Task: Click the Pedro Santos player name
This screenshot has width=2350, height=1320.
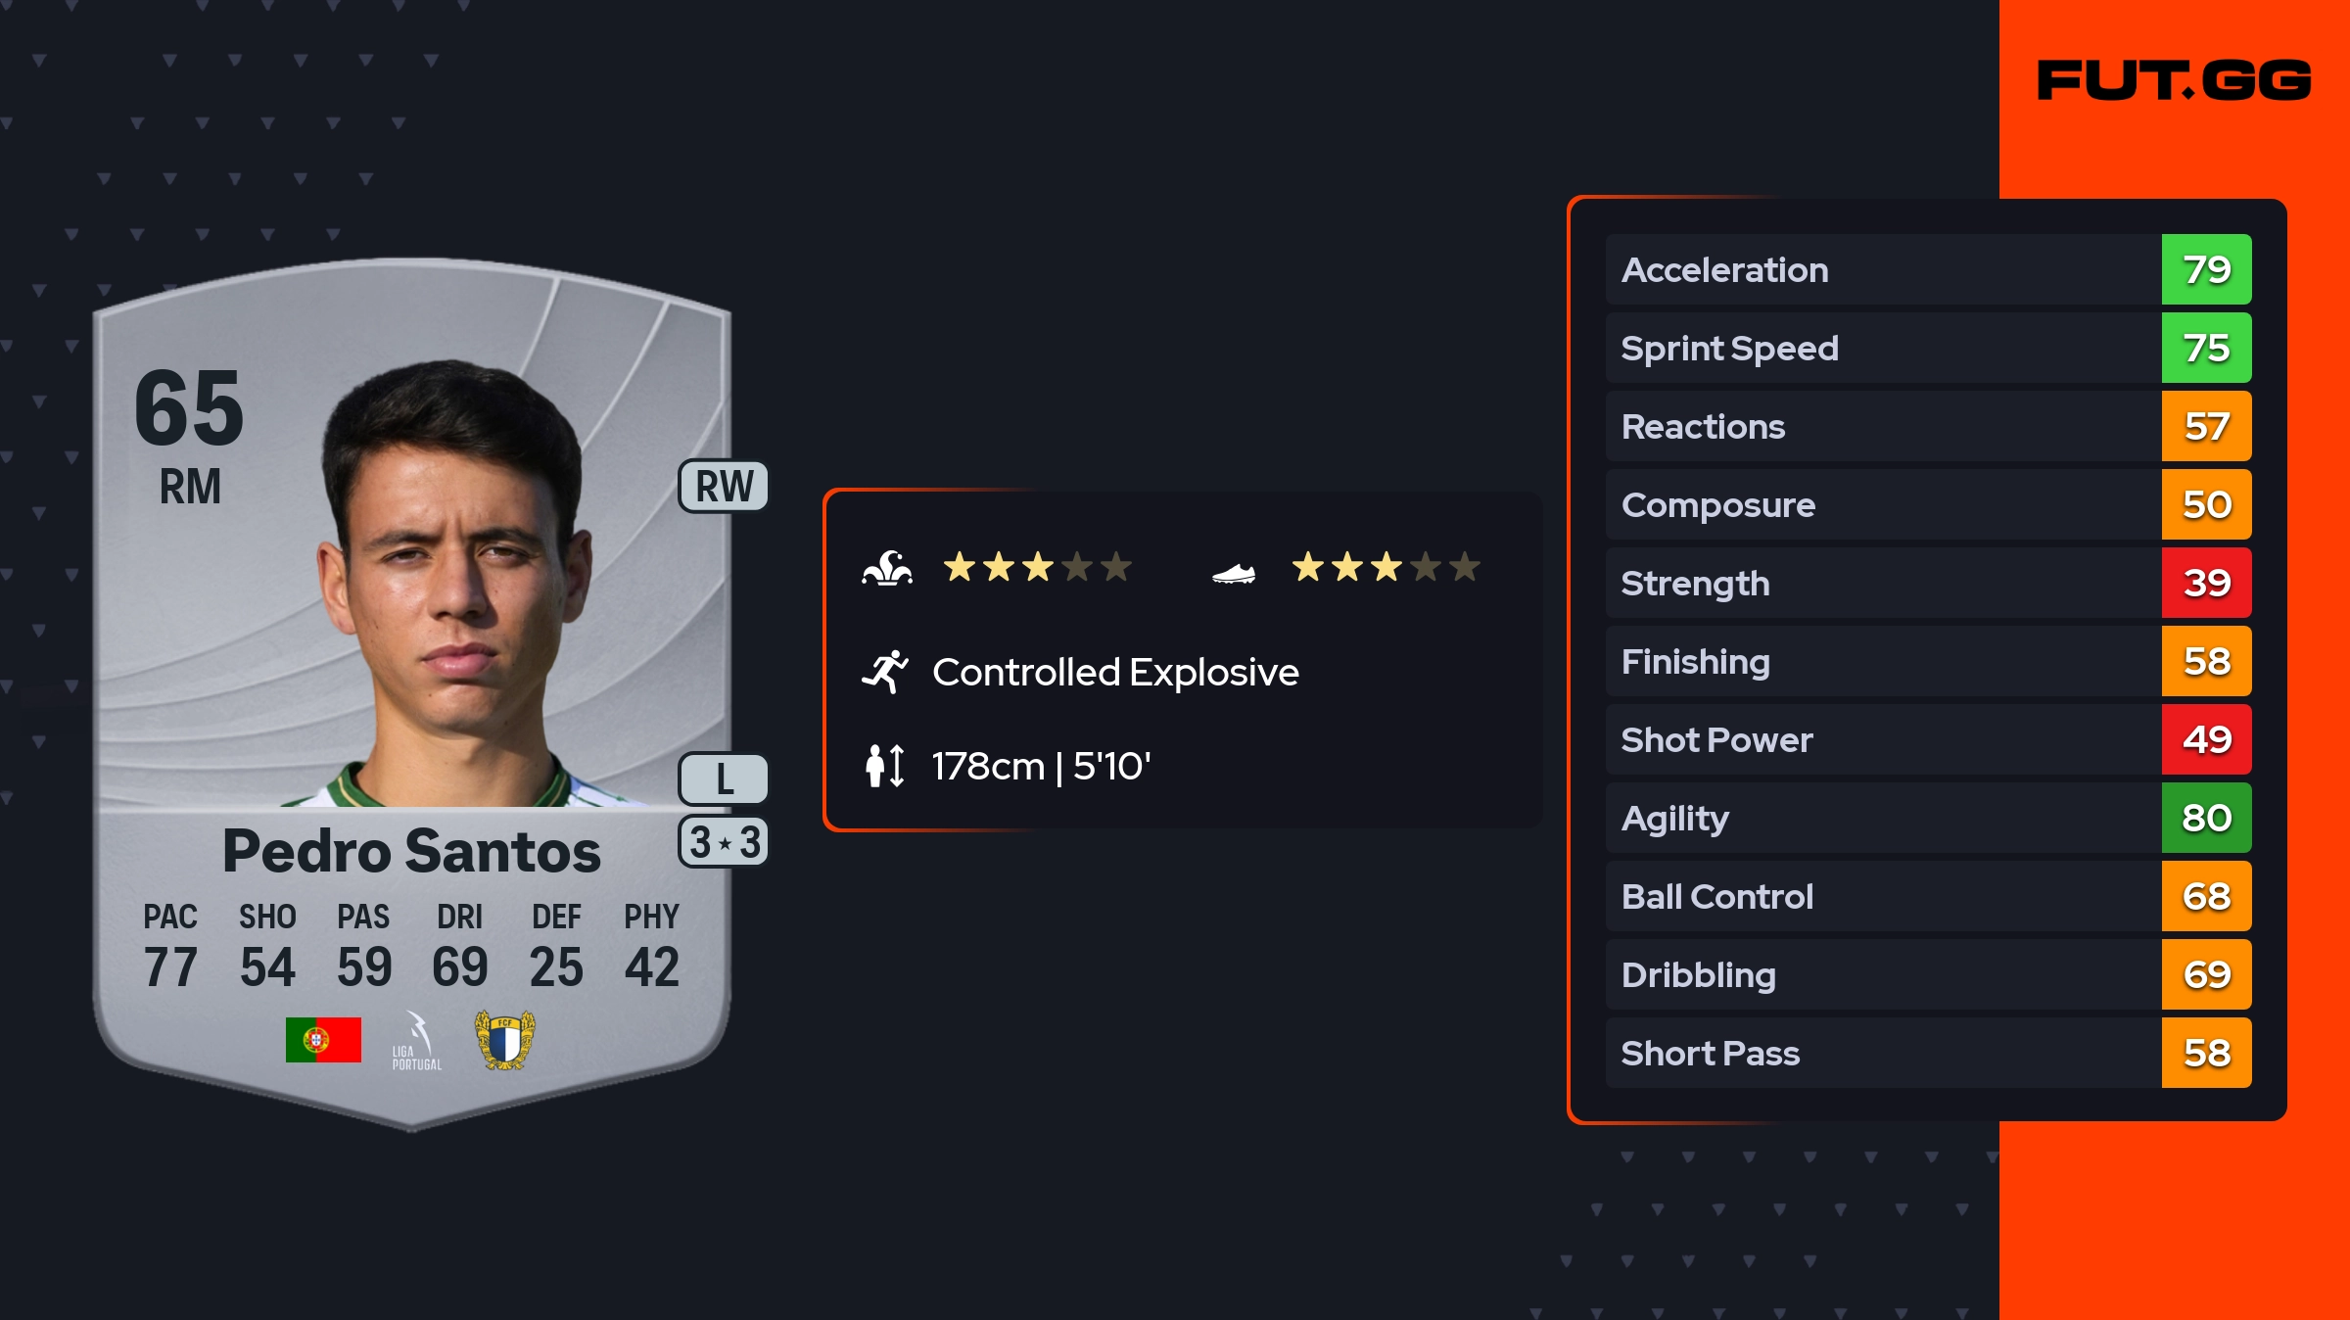Action: tap(411, 851)
